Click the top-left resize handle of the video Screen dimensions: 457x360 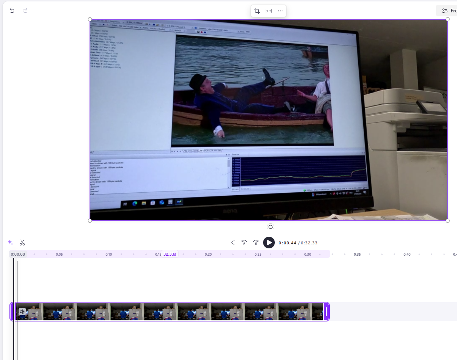(x=90, y=19)
